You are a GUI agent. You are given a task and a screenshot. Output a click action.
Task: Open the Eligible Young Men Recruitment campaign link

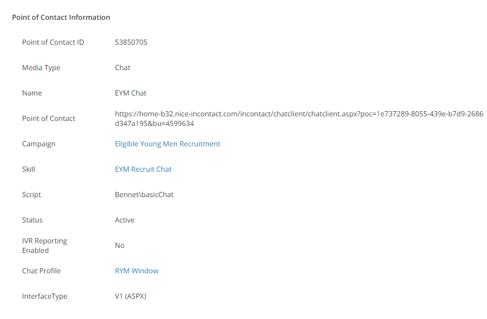(167, 144)
